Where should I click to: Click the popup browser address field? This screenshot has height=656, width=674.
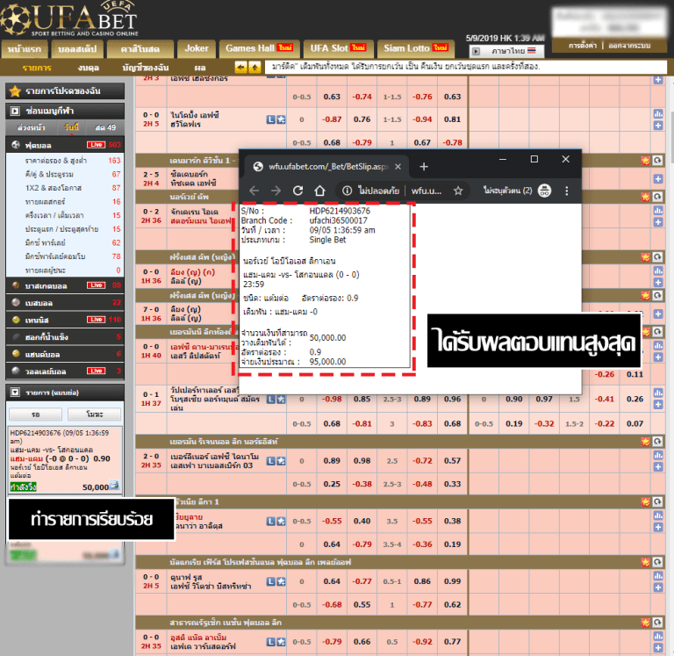click(x=402, y=191)
